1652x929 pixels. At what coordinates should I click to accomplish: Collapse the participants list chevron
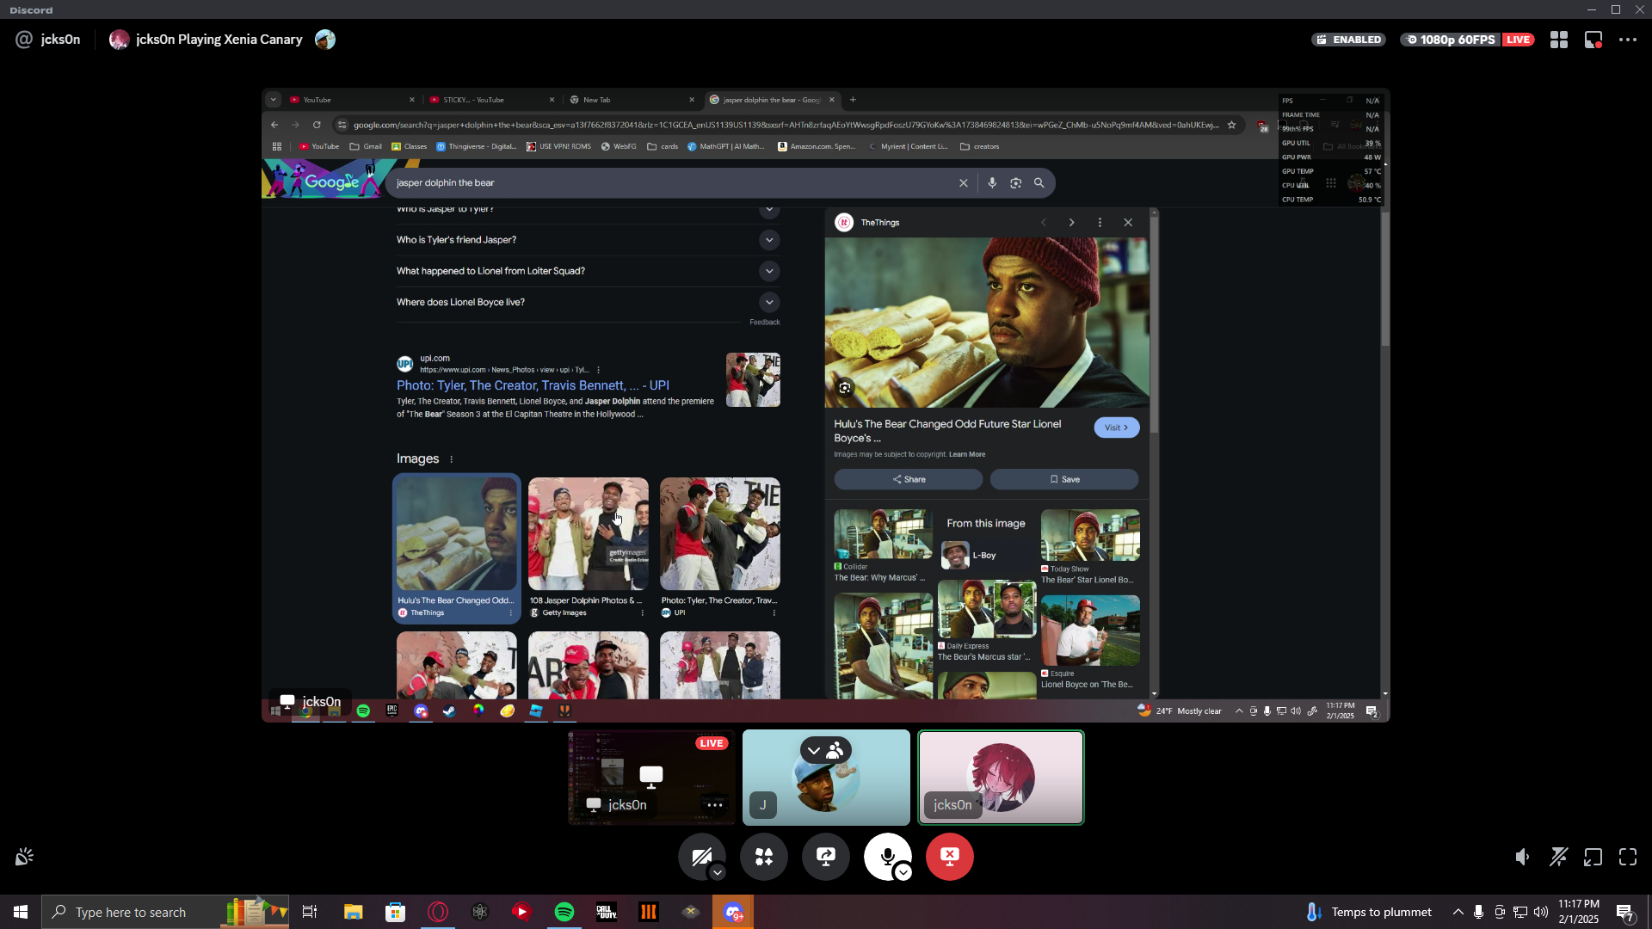pyautogui.click(x=814, y=751)
